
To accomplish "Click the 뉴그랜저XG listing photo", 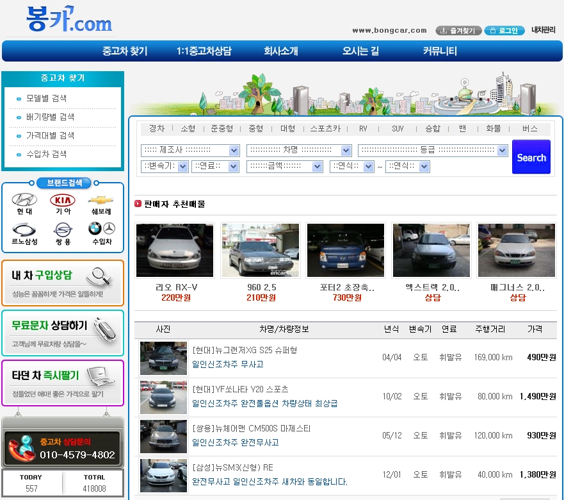I will (163, 358).
